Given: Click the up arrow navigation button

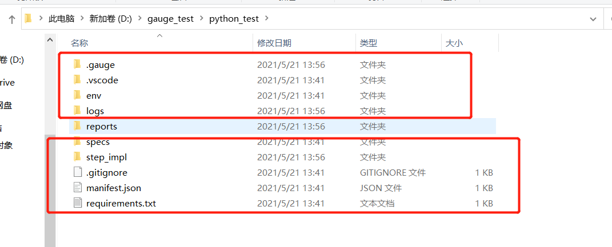Looking at the screenshot, I should click(x=11, y=19).
